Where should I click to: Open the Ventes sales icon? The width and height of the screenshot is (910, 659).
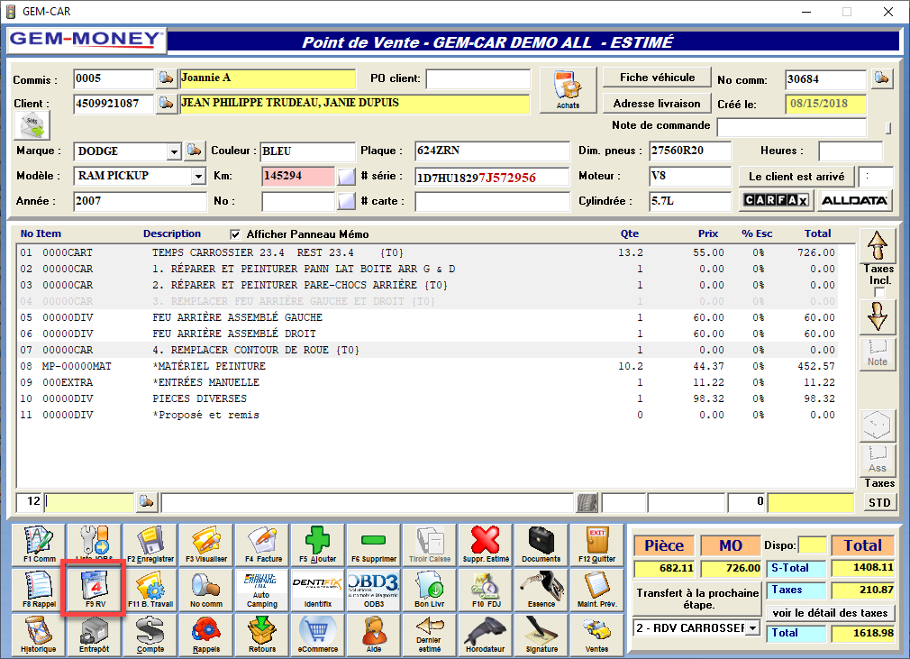coord(597,635)
